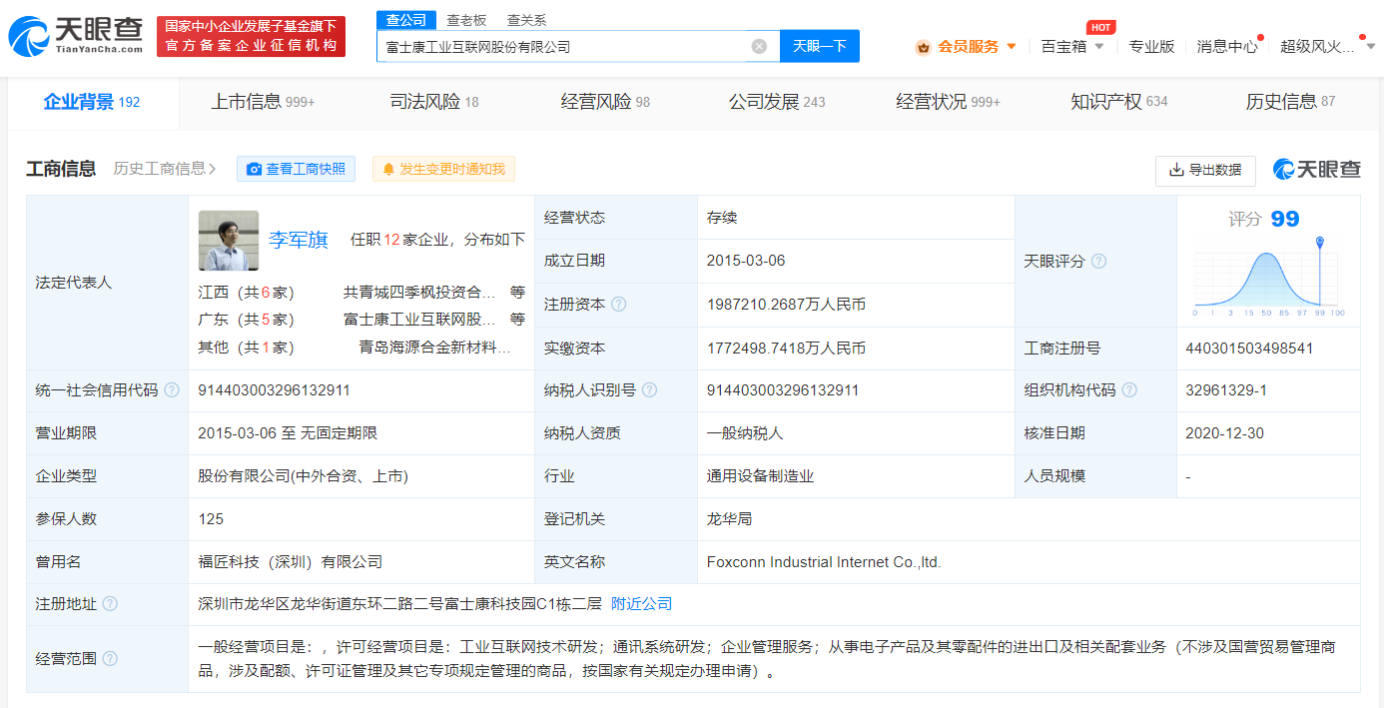The width and height of the screenshot is (1384, 708).
Task: Click registered capital 1987210.2687万人民币
Action: click(786, 305)
